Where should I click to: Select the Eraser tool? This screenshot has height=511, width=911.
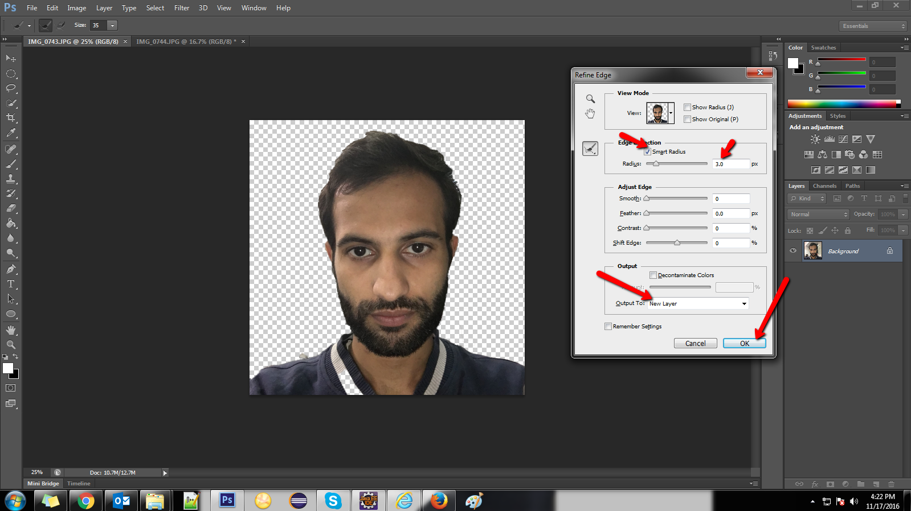11,208
